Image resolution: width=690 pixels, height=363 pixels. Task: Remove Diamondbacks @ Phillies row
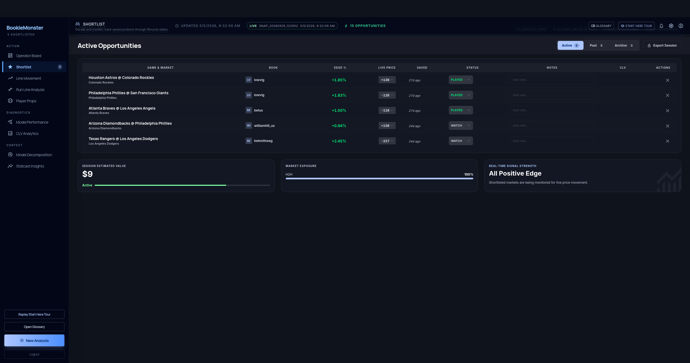pos(668,126)
